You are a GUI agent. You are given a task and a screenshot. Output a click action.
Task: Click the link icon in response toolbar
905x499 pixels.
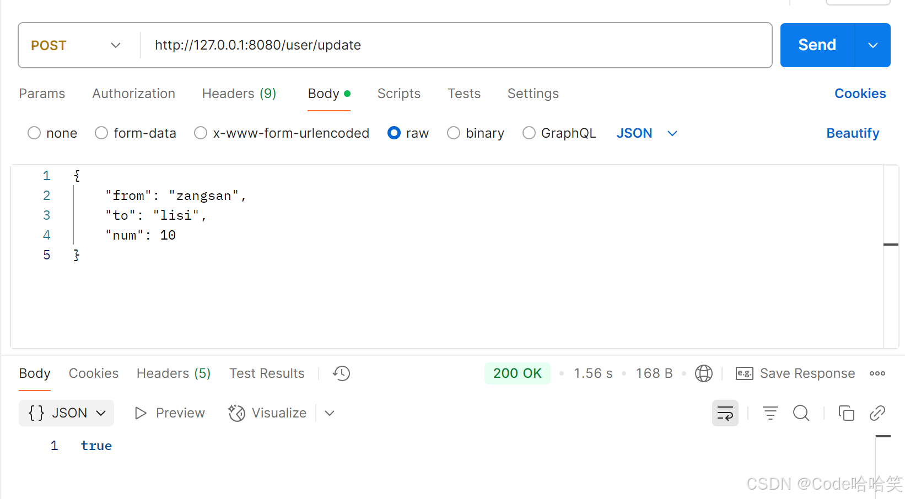(x=877, y=413)
